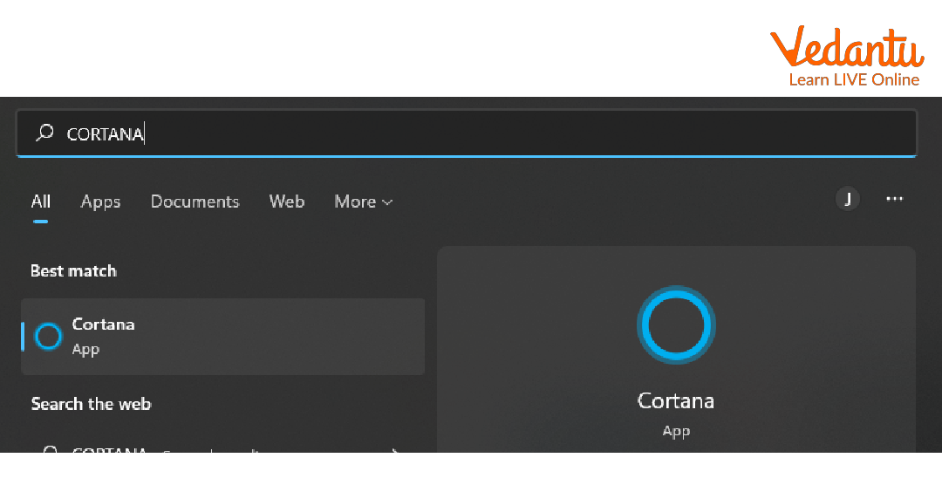Select the CORTANA web search suggestion text
942x485 pixels.
coord(109,451)
